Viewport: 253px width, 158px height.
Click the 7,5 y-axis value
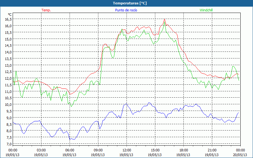coord(9,137)
